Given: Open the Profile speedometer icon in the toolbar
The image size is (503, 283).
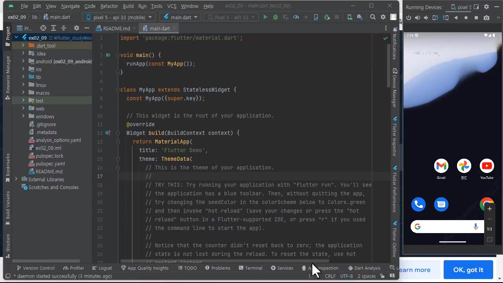Looking at the screenshot, I should click(x=296, y=17).
